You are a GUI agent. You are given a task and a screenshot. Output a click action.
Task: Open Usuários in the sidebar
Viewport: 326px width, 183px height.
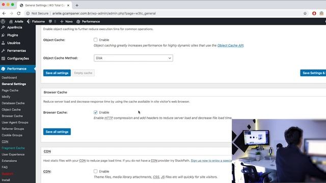14,43
